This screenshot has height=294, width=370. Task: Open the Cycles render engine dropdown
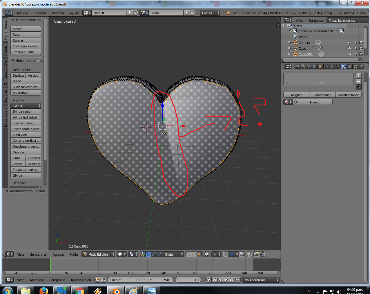tap(210, 13)
